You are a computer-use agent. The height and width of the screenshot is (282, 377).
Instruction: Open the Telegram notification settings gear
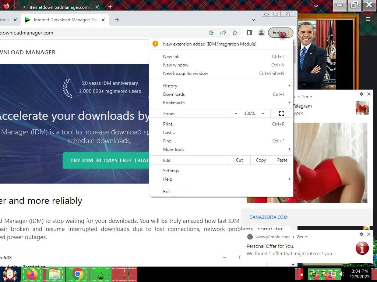pyautogui.click(x=362, y=94)
